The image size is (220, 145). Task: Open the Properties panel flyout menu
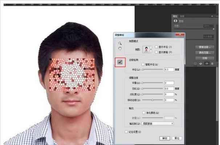pyautogui.click(x=217, y=16)
